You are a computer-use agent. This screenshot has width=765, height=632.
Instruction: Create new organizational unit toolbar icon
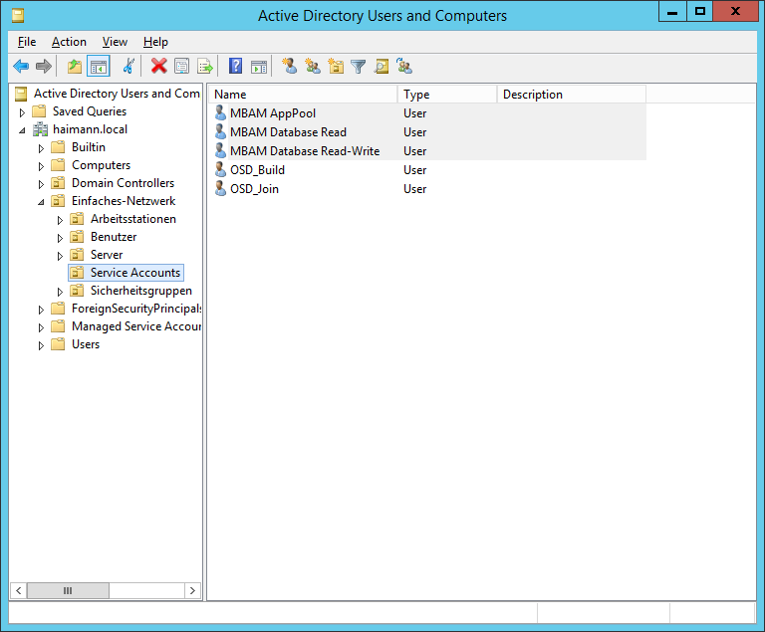point(336,66)
